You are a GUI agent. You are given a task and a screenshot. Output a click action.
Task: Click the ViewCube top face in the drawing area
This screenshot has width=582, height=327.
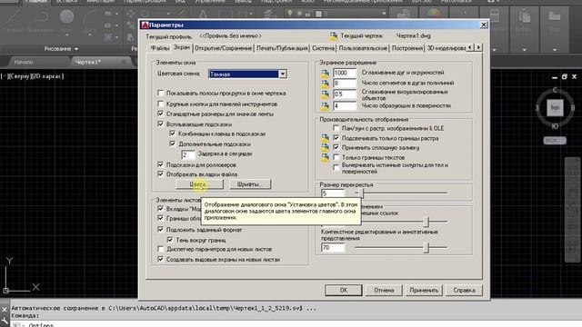click(555, 108)
